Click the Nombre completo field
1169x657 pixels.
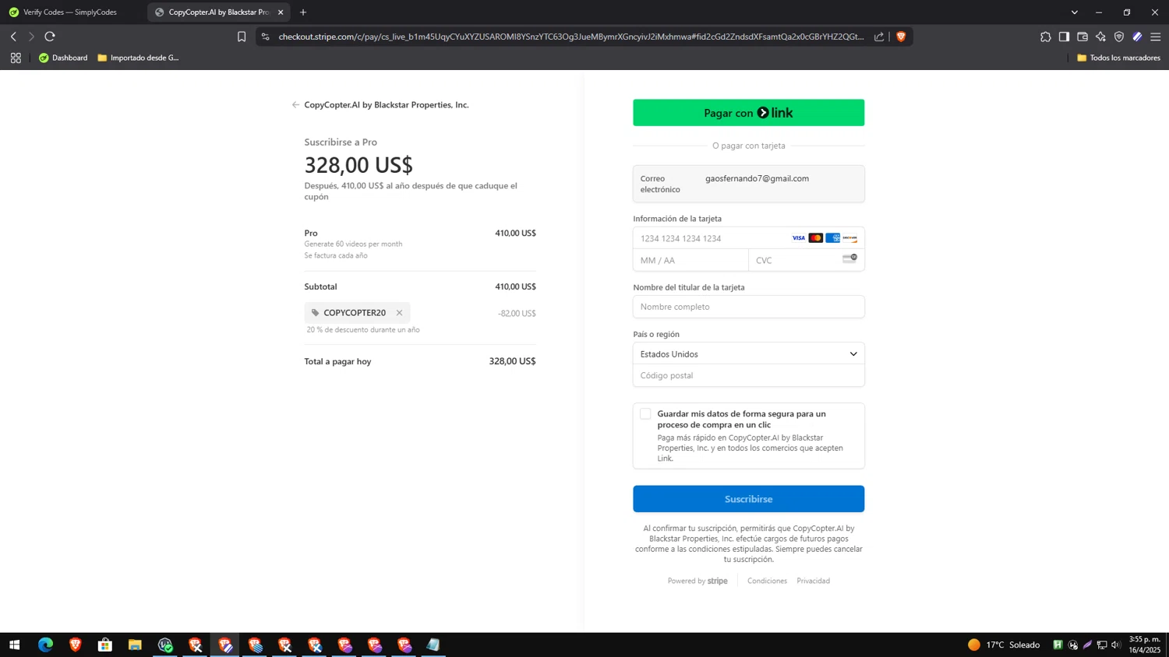click(748, 307)
